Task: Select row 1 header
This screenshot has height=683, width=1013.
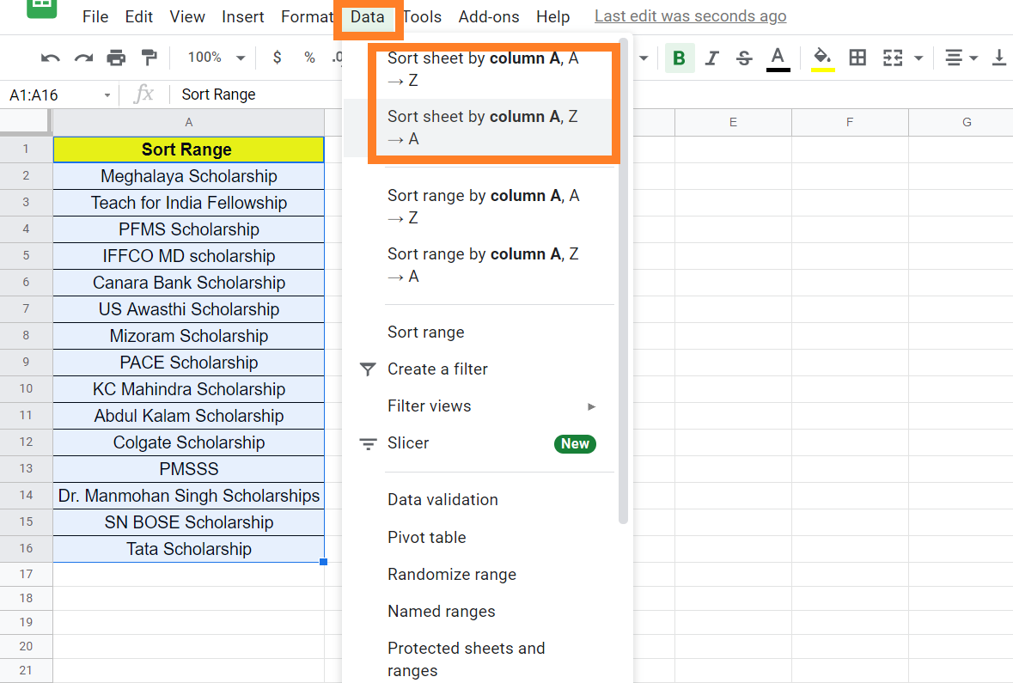Action: pyautogui.click(x=26, y=149)
